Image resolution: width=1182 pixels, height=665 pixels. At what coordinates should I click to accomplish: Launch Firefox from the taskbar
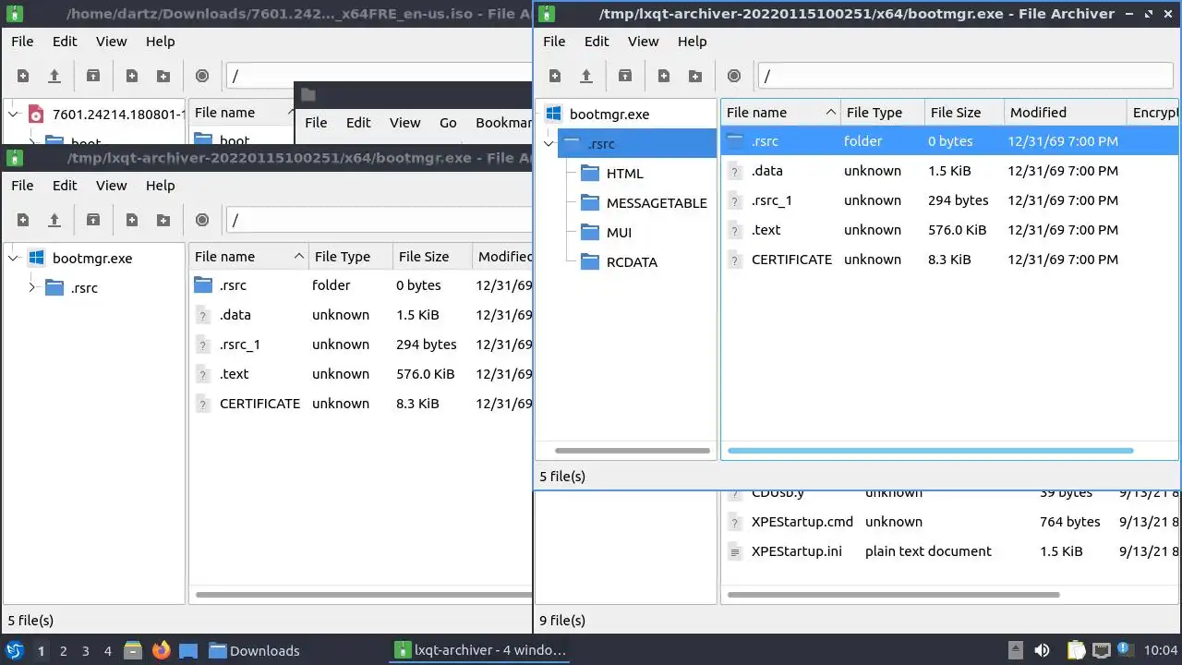(162, 650)
